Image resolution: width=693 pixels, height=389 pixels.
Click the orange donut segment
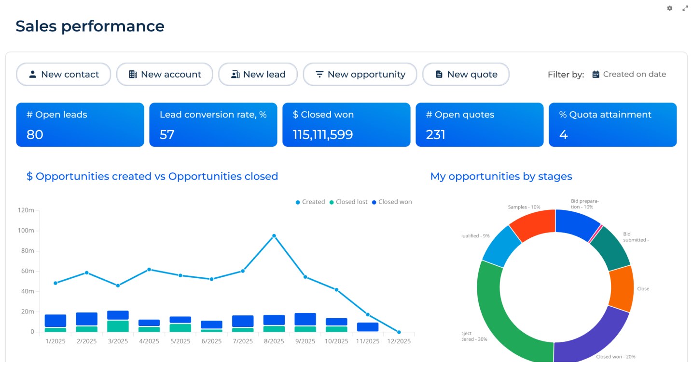click(x=622, y=288)
